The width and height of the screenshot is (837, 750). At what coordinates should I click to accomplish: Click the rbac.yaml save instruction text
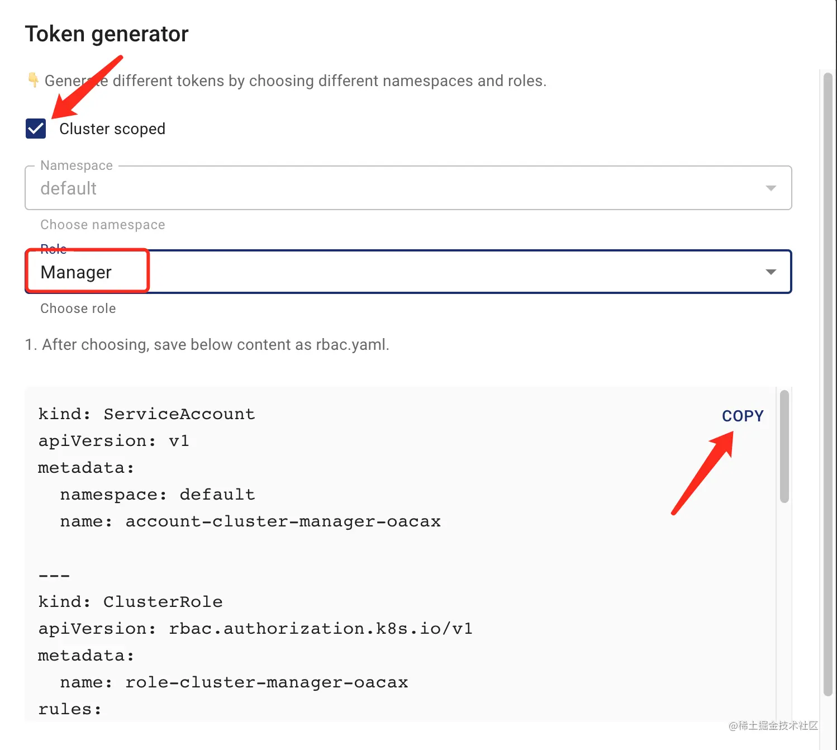point(207,345)
